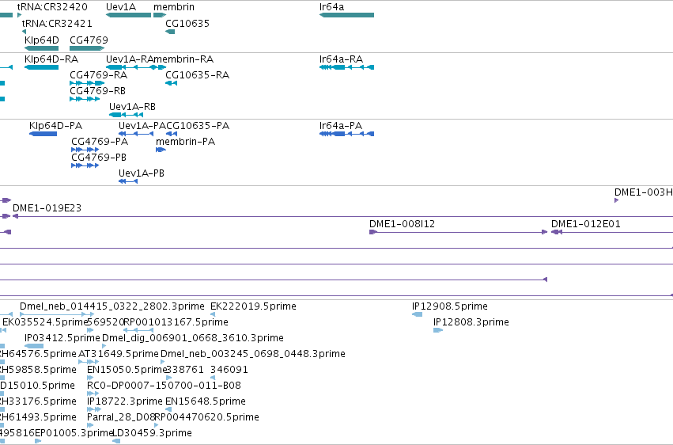This screenshot has height=445, width=673.
Task: Select the 346091 EST feature
Action: point(213,378)
